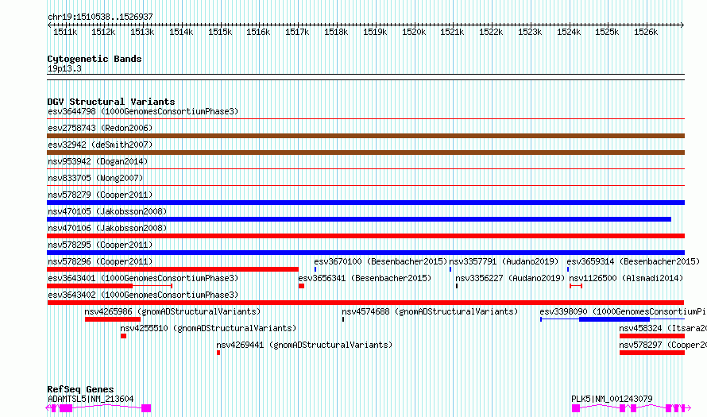Open the nsv953942 (Dogan2014) variant label

(x=98, y=161)
